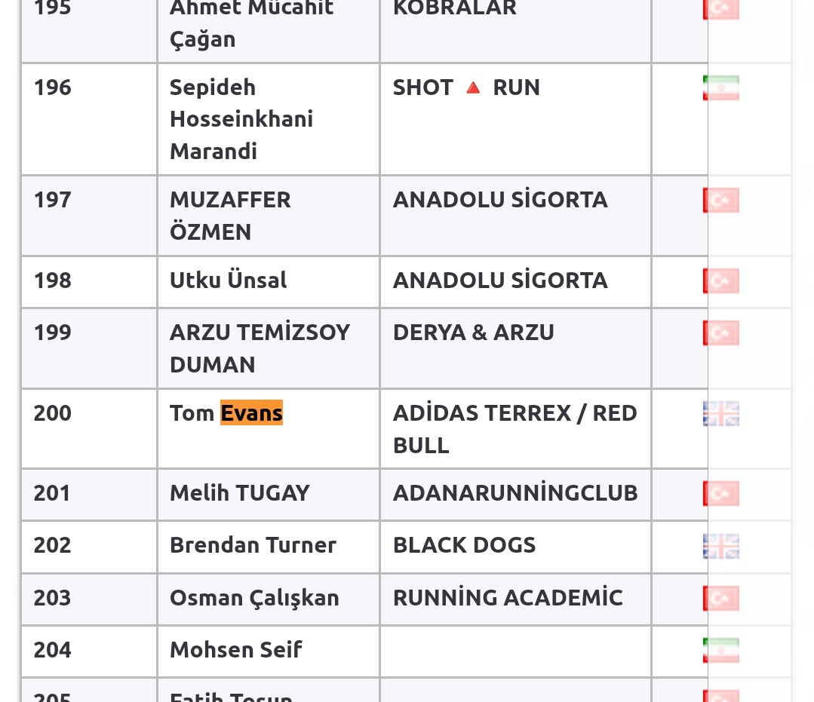
Task: Select runner name MUZAFFER ÖZMEN
Action: pyautogui.click(x=230, y=216)
